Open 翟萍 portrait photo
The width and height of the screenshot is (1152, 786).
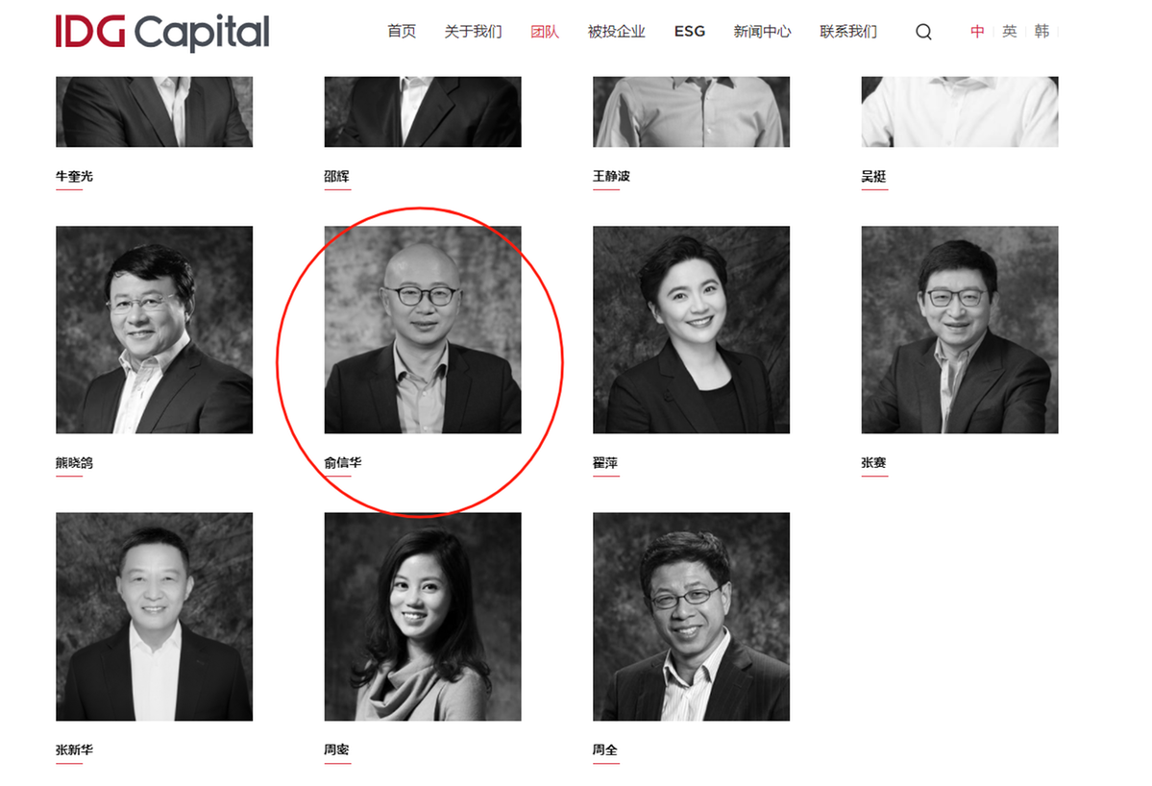point(692,330)
